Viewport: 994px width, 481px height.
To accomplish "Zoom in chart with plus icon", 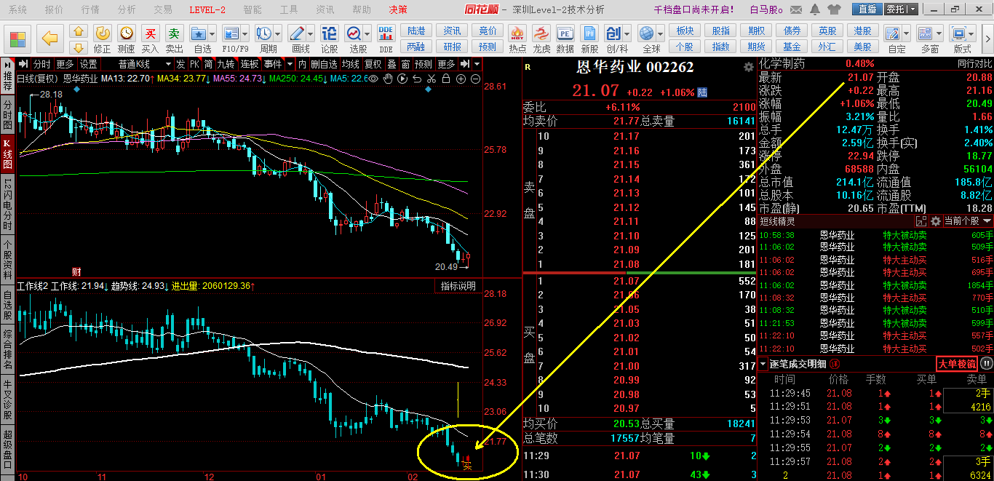I will tap(461, 79).
